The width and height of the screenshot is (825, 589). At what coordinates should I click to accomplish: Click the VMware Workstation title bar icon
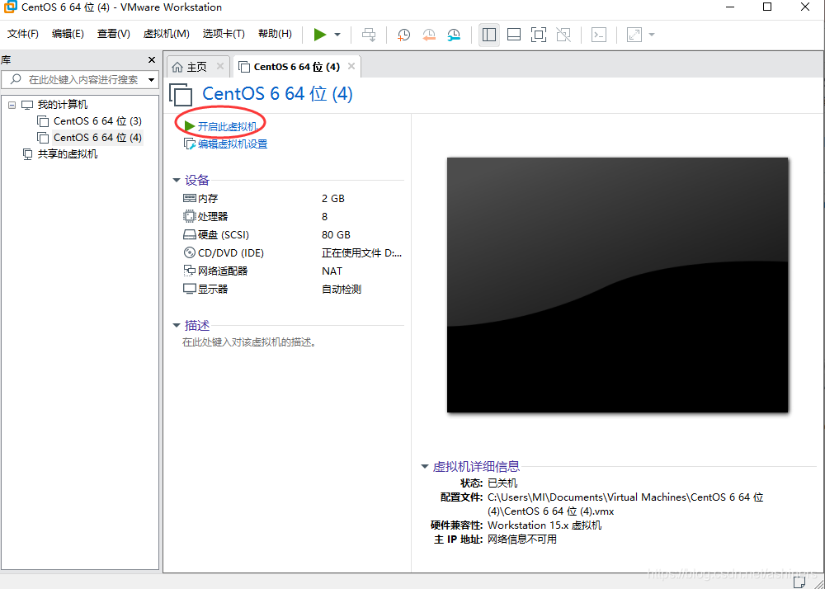click(10, 7)
